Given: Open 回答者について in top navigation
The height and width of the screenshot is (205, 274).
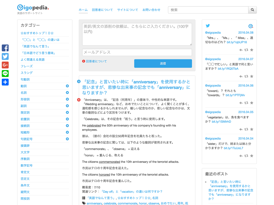Looking at the screenshot, I should [102, 10].
